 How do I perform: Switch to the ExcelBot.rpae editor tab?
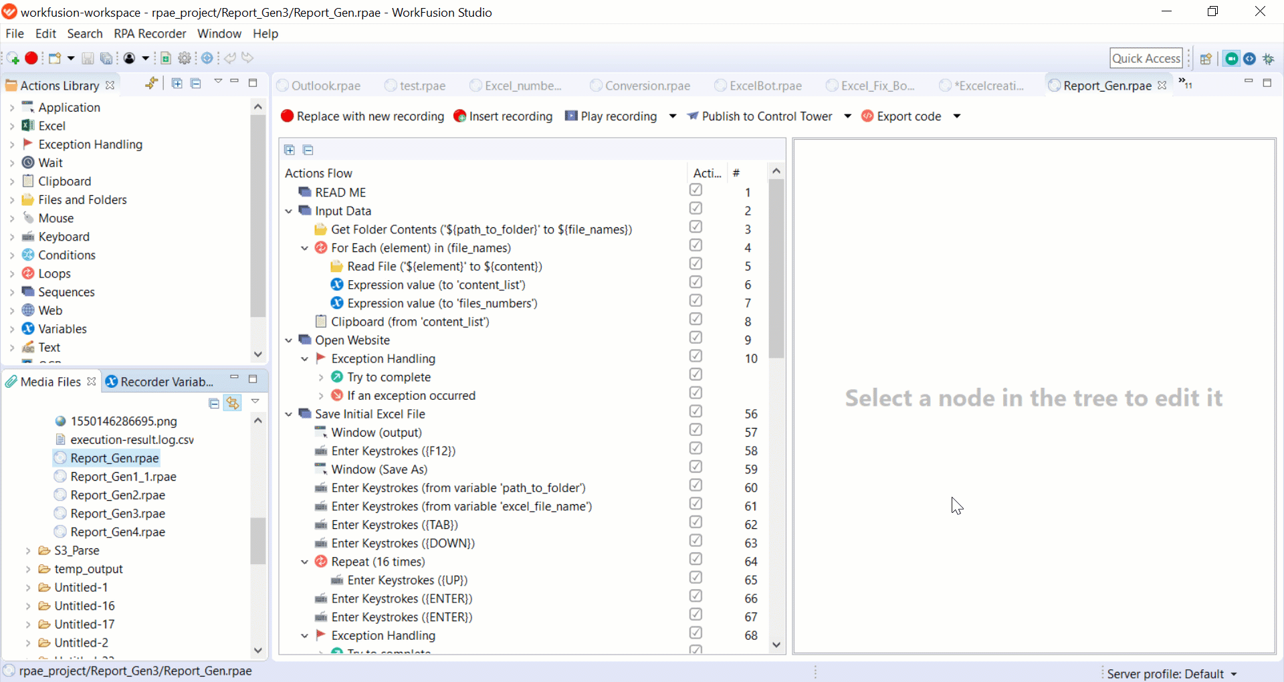(x=758, y=86)
